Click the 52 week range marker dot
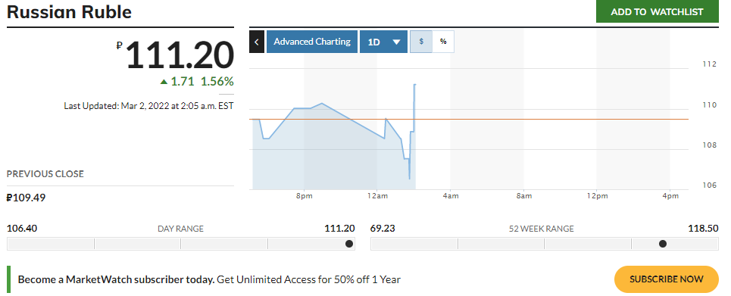 (663, 244)
